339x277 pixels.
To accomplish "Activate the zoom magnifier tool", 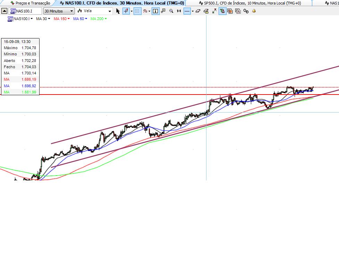I will 171,11.
